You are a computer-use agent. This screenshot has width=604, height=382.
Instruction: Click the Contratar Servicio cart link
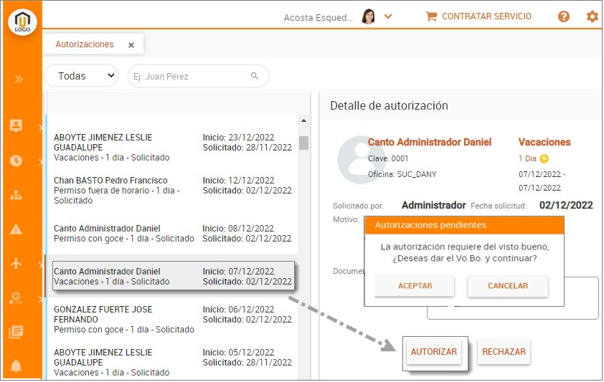(478, 16)
